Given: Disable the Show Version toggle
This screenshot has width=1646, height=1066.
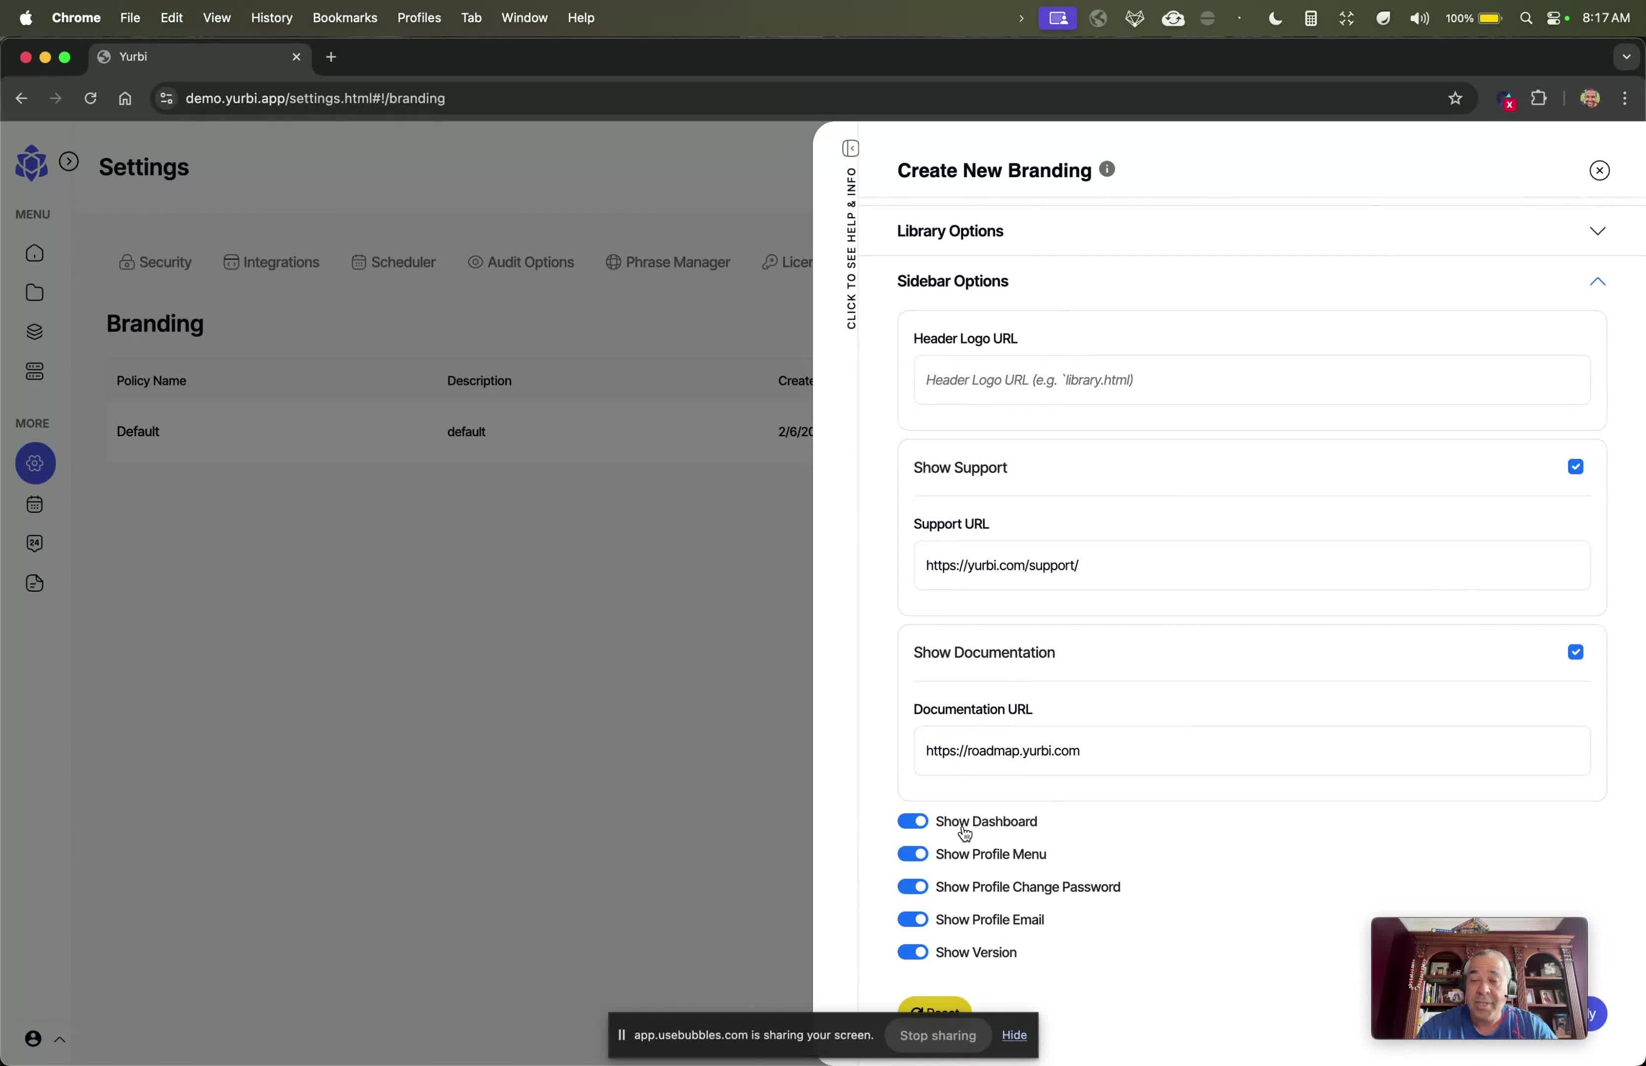Looking at the screenshot, I should tap(912, 952).
